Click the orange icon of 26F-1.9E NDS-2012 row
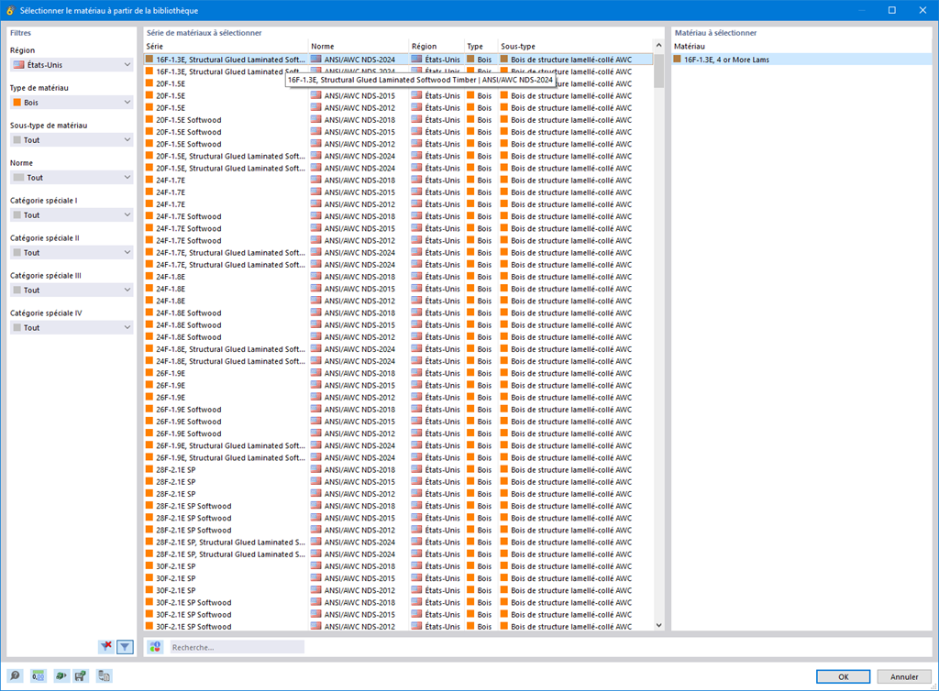The width and height of the screenshot is (939, 691). point(149,397)
